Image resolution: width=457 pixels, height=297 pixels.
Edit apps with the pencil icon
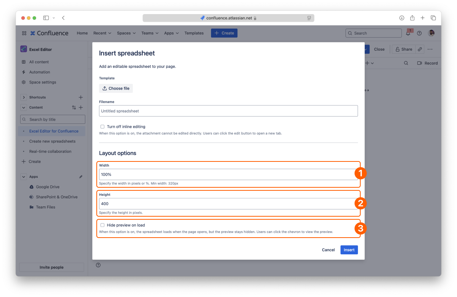coord(81,177)
